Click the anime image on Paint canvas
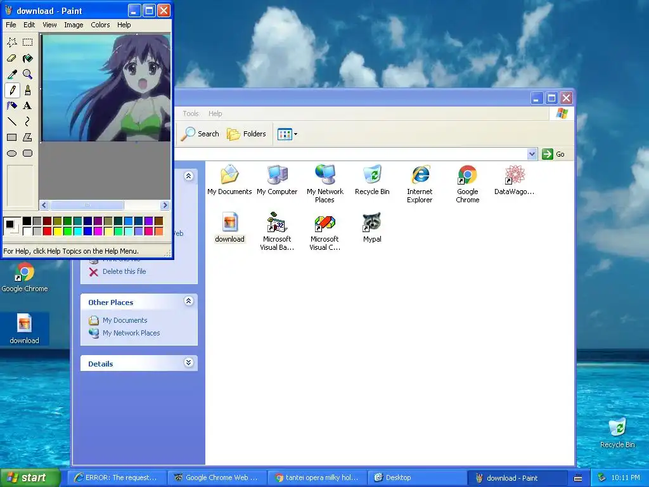 click(106, 88)
